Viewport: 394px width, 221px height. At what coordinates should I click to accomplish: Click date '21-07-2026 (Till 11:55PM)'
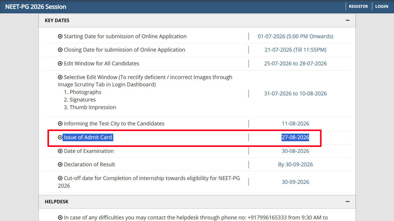(x=295, y=50)
